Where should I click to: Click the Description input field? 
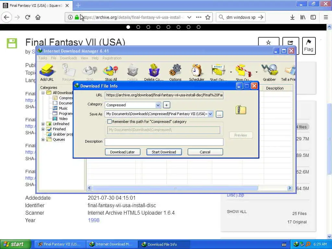tap(164, 142)
